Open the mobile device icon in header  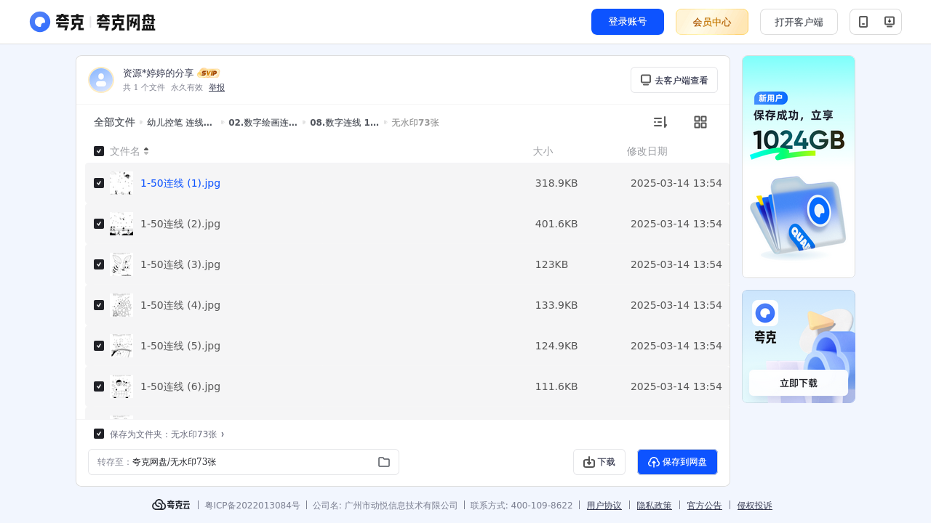tap(863, 22)
